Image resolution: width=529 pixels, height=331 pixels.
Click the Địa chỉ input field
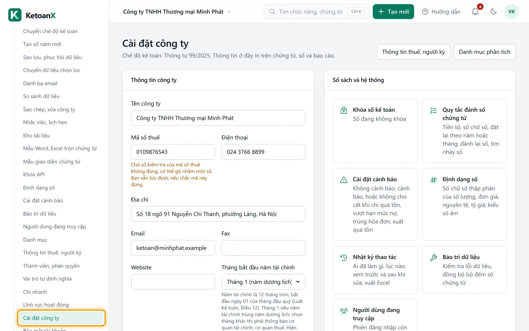[218, 214]
